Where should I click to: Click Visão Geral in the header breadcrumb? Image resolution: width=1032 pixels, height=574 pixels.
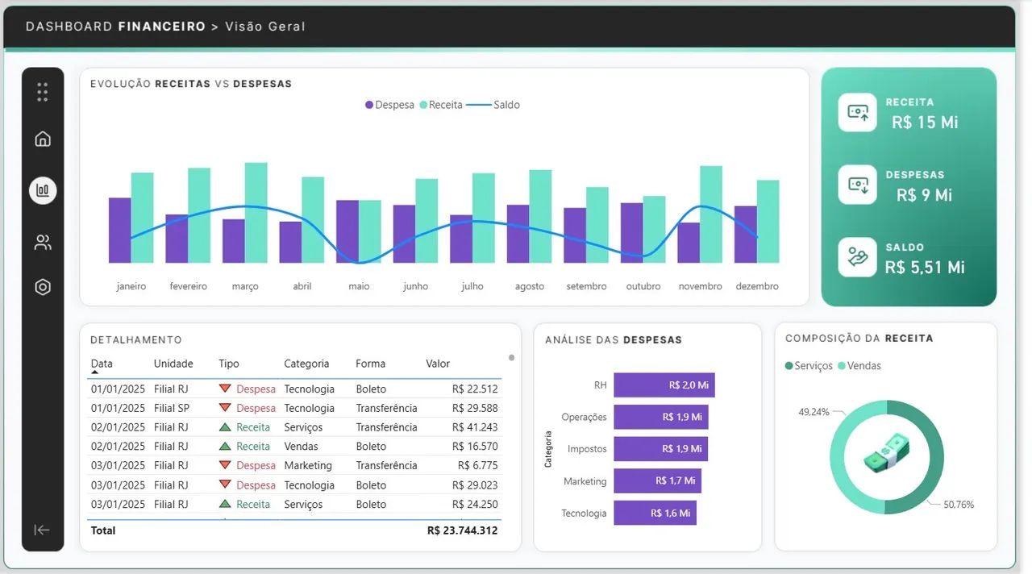coord(265,27)
